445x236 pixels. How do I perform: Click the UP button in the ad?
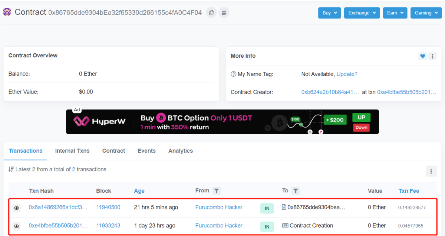point(361,118)
